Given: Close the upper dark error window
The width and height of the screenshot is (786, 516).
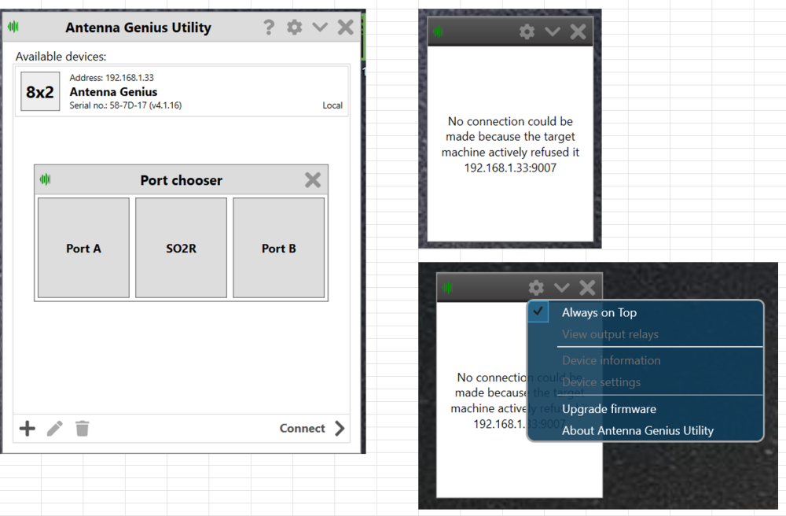Looking at the screenshot, I should 578,31.
